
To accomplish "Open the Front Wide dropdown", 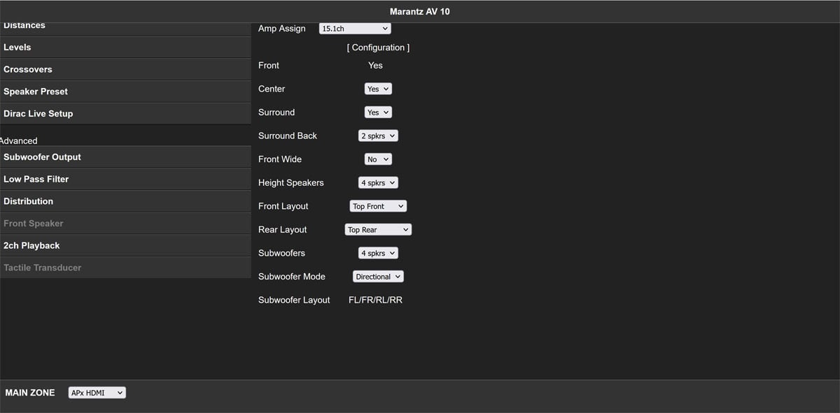I will coord(377,159).
